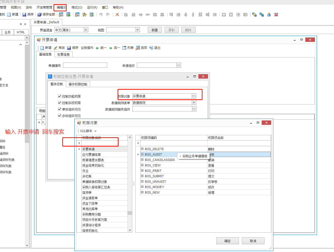Image resolution: width=334 pixels, height=252 pixels.
Task: Click the lock icon in the toolbar
Action: click(x=269, y=15)
